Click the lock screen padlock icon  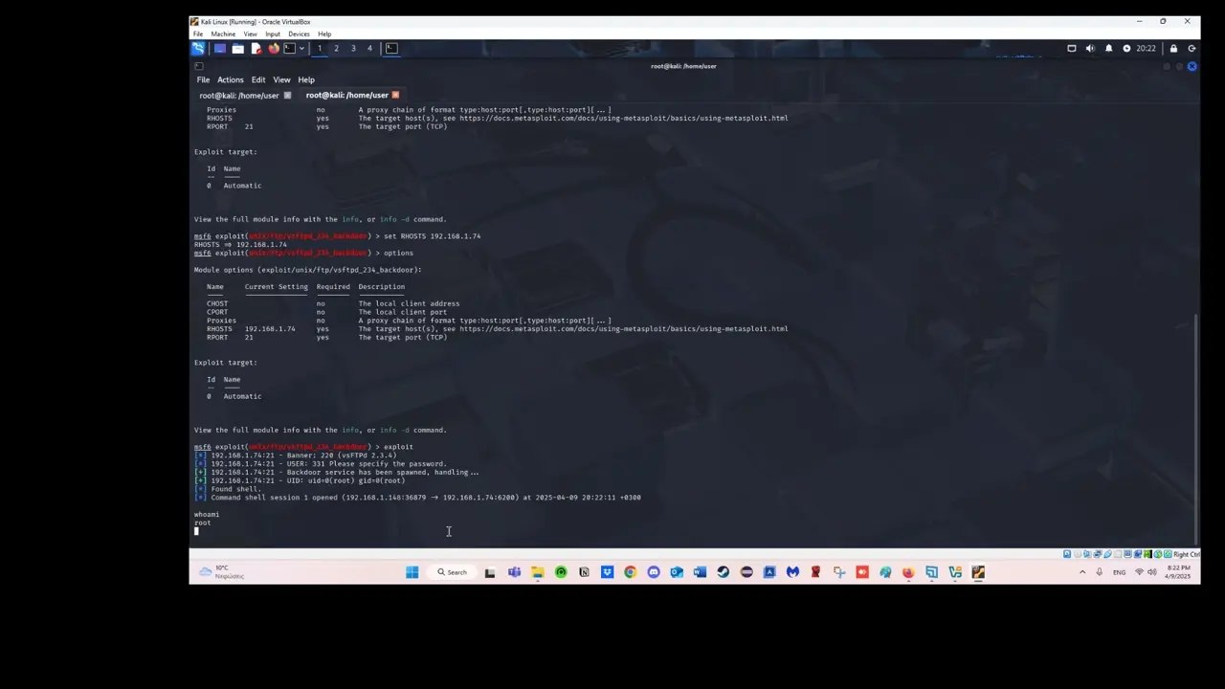[x=1173, y=48]
